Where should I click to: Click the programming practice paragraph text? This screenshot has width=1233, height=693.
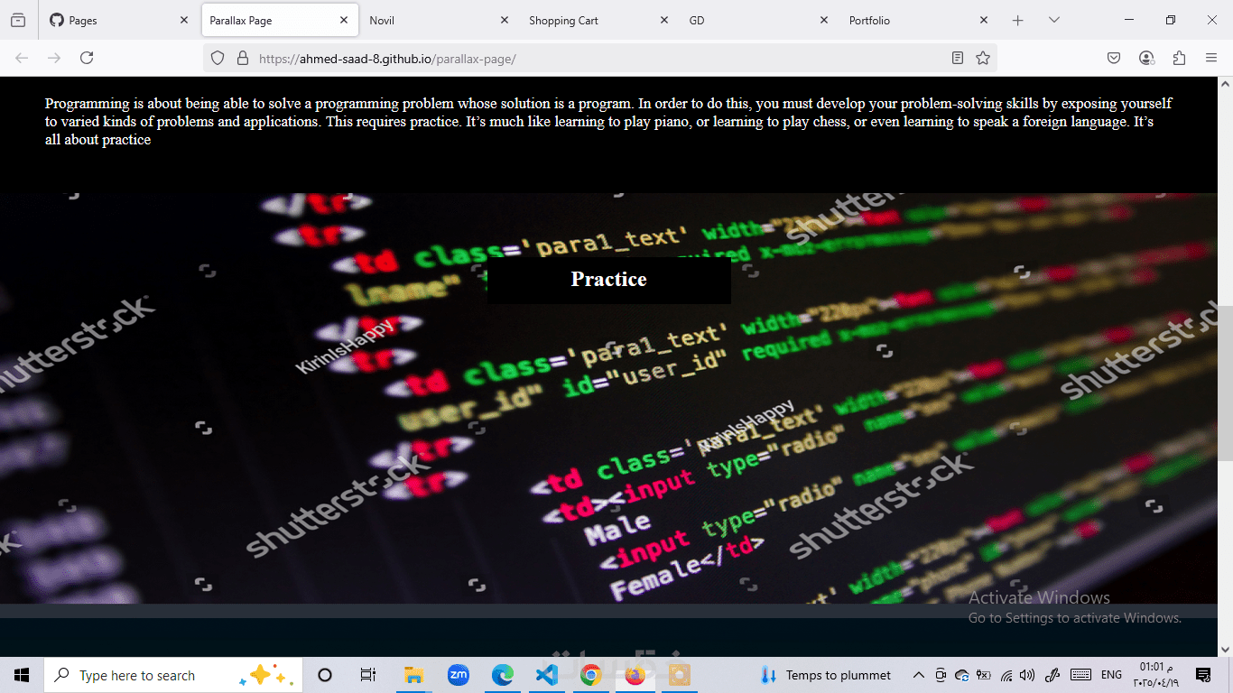coord(608,122)
